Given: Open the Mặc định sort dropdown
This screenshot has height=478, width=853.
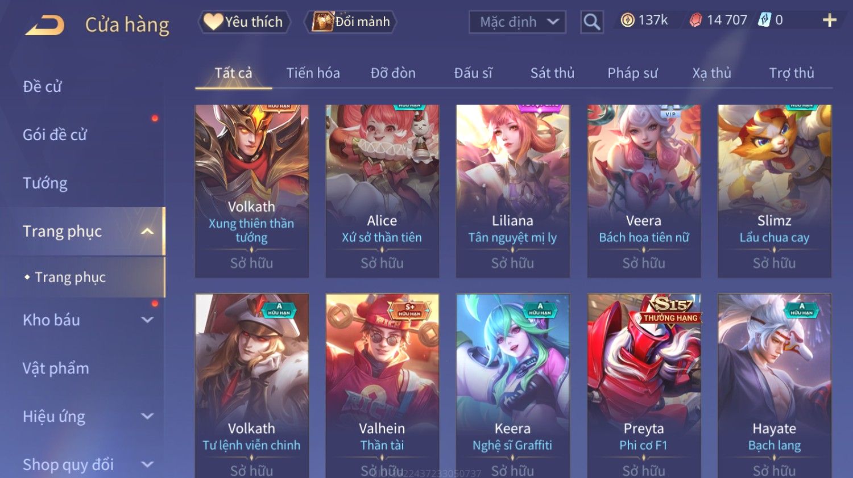Looking at the screenshot, I should point(517,22).
